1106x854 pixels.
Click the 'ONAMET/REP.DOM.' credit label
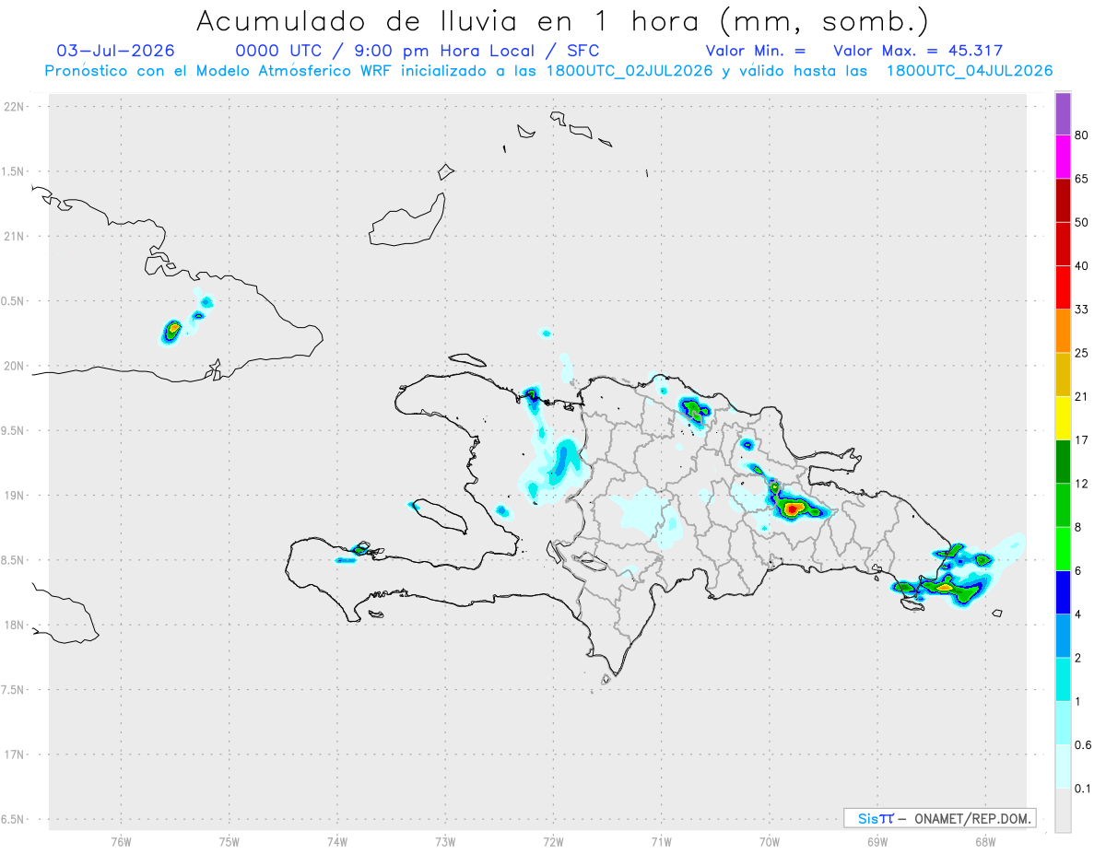[971, 818]
